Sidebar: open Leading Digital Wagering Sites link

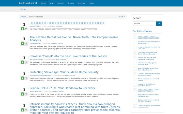click(149, 74)
